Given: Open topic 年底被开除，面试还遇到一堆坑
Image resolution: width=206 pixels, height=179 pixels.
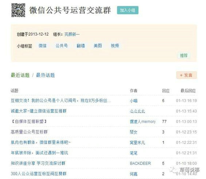Looking at the screenshot, I should tap(39, 153).
